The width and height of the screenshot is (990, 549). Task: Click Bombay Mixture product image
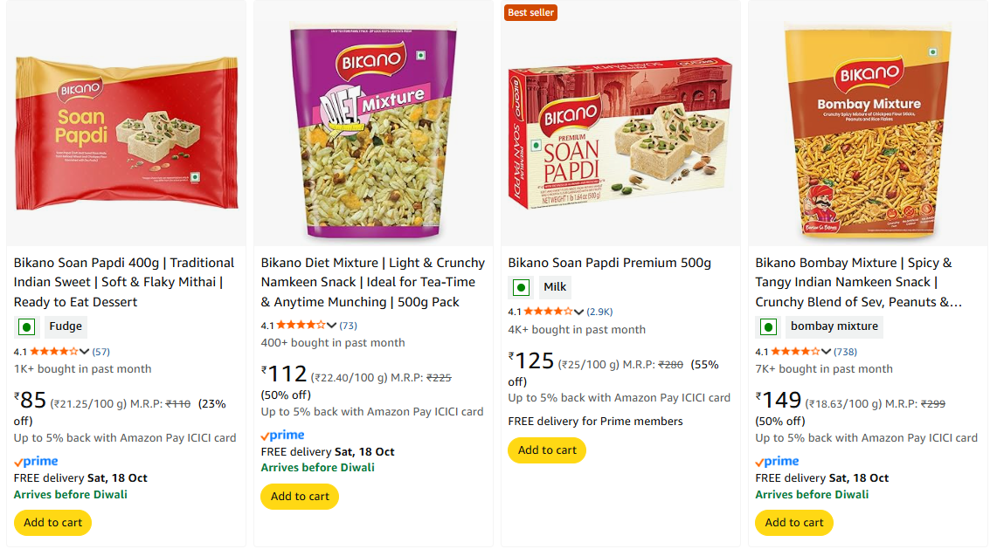(x=868, y=131)
